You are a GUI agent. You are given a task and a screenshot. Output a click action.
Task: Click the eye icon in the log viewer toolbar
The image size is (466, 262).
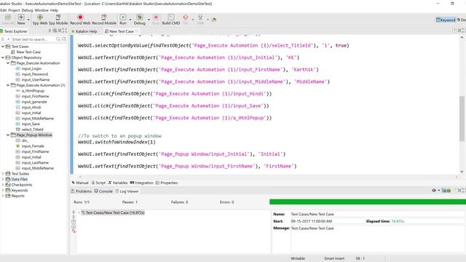coord(434,191)
